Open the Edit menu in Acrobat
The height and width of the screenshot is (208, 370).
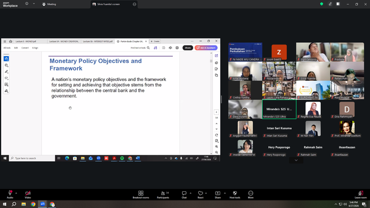[16, 48]
